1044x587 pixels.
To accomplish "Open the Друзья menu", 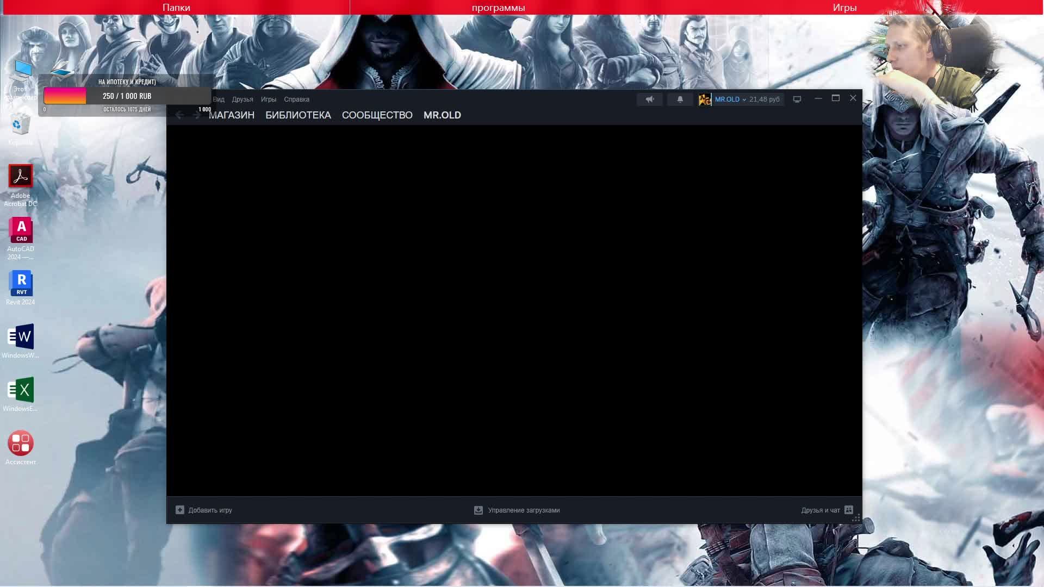I will click(243, 99).
